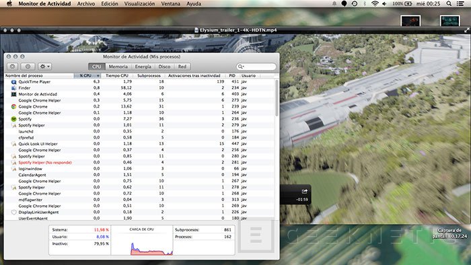Click the process search field
471x265 pixels.
[256, 67]
